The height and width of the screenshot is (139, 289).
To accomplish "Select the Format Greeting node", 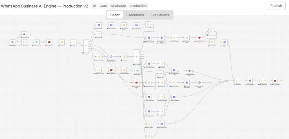I will point(149,124).
